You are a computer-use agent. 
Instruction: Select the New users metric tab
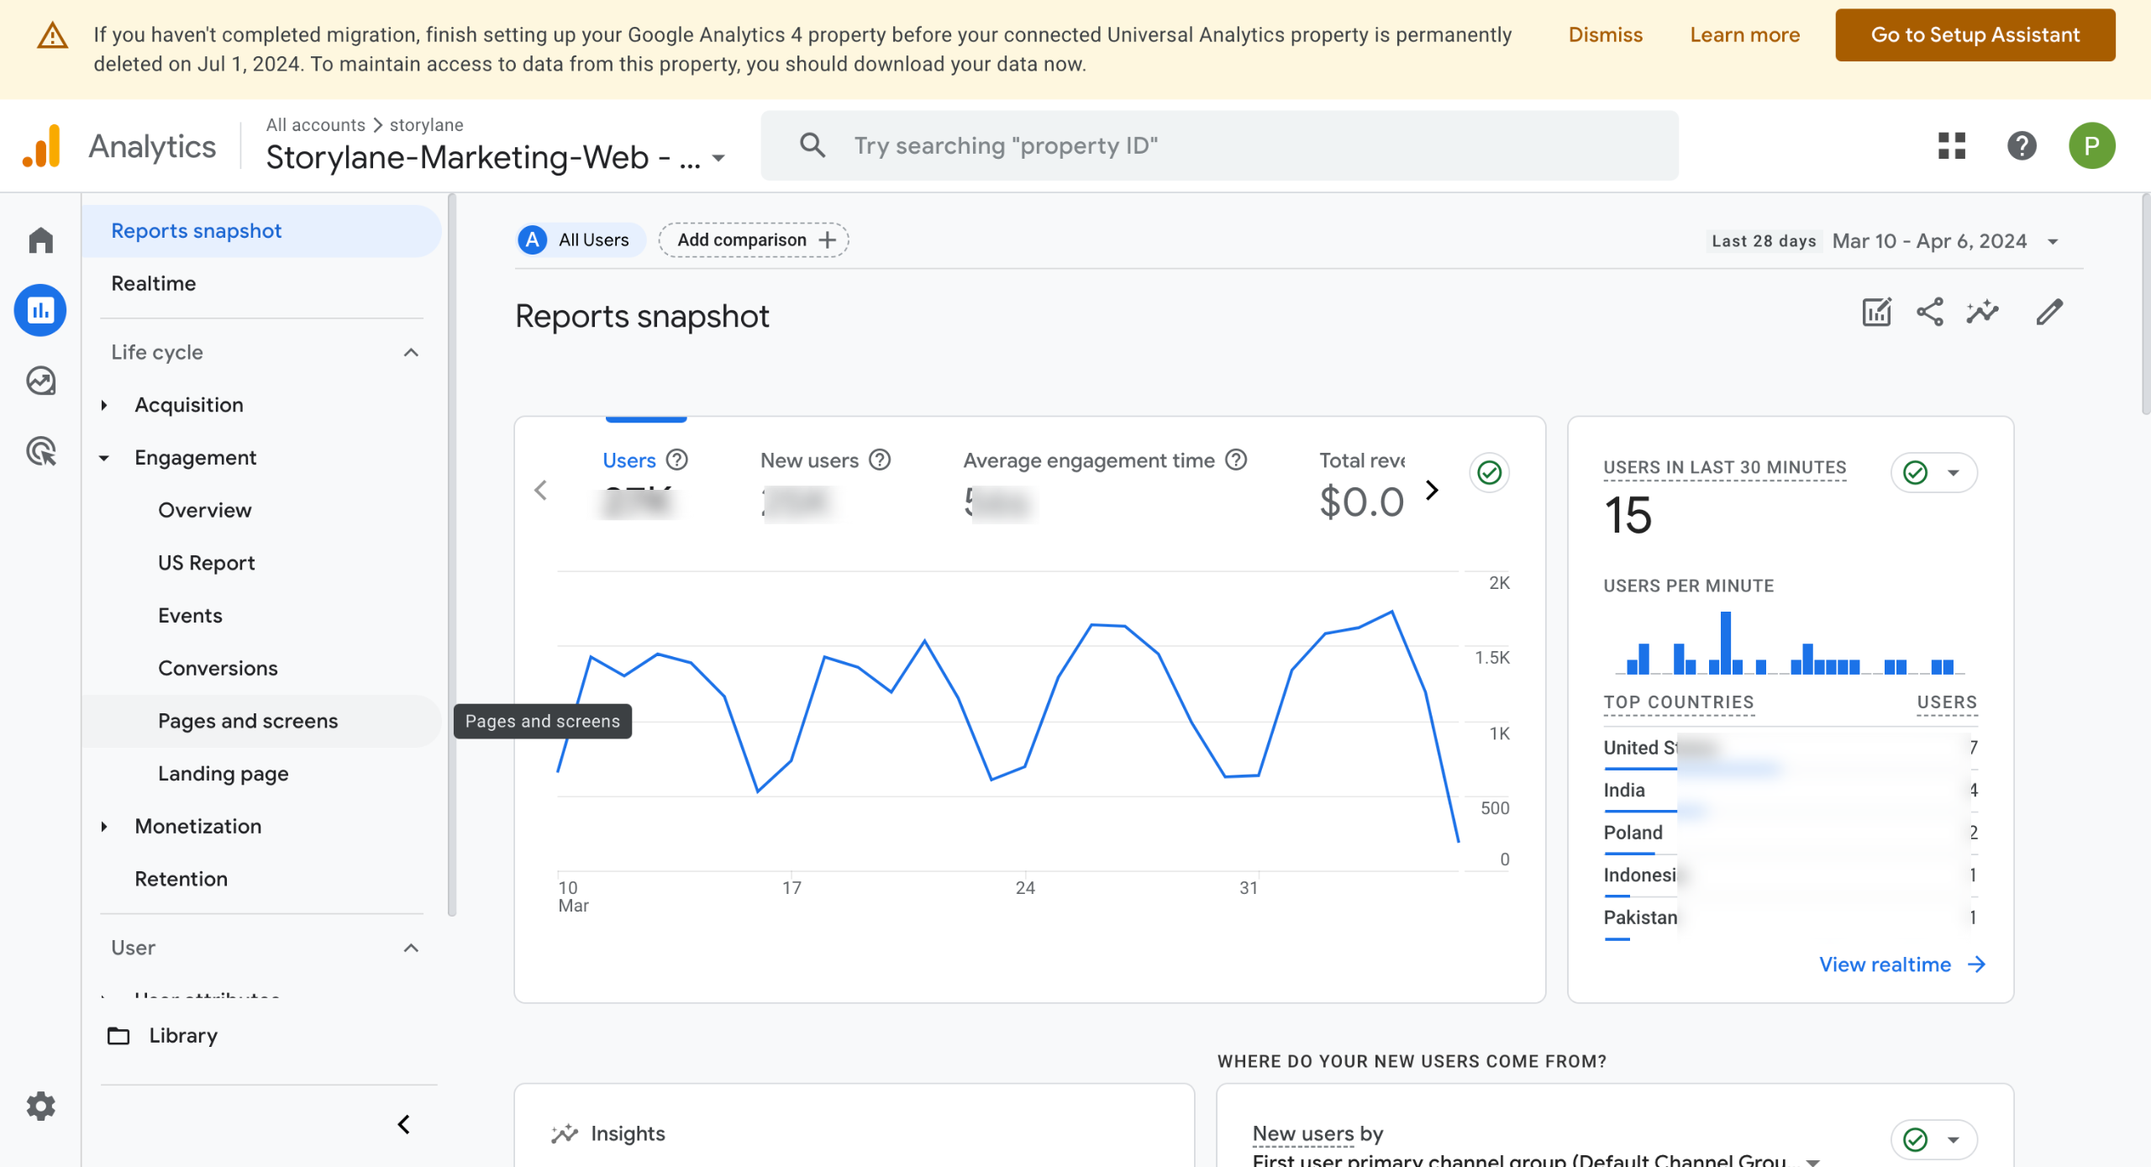[x=809, y=460]
